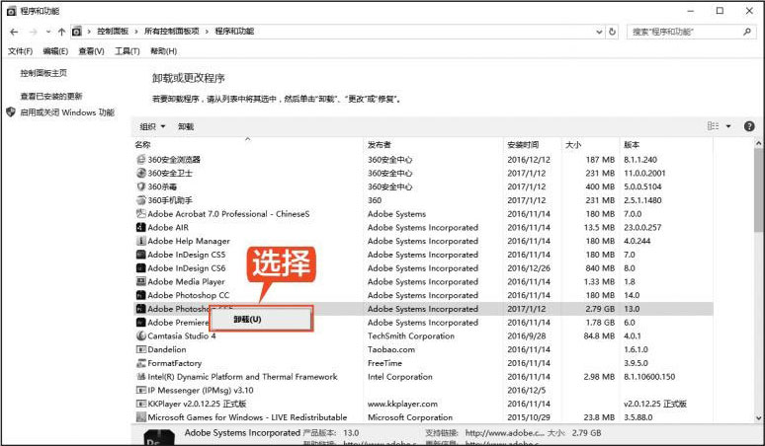Click the shield icon for Windows features
The image size is (765, 446).
11,112
